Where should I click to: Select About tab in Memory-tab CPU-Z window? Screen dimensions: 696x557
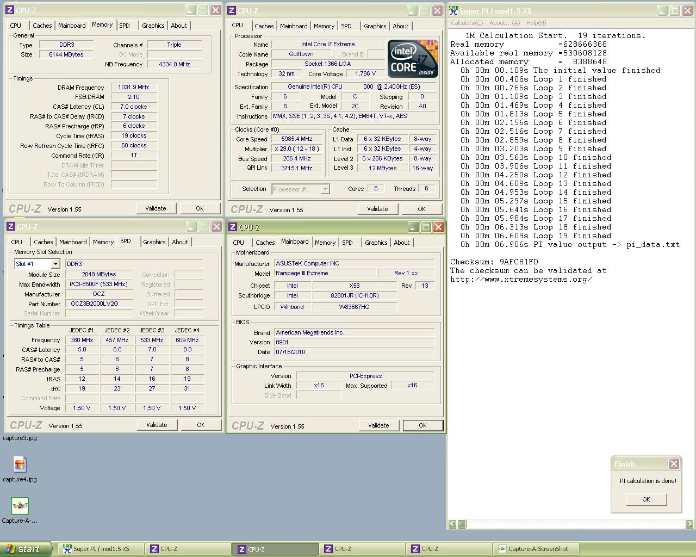click(x=179, y=26)
